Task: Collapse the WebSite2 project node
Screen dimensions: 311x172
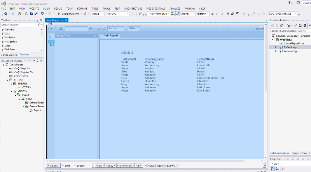Action: (273, 40)
